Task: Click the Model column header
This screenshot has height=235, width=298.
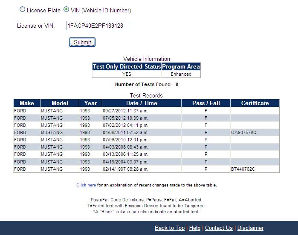Action: point(60,103)
